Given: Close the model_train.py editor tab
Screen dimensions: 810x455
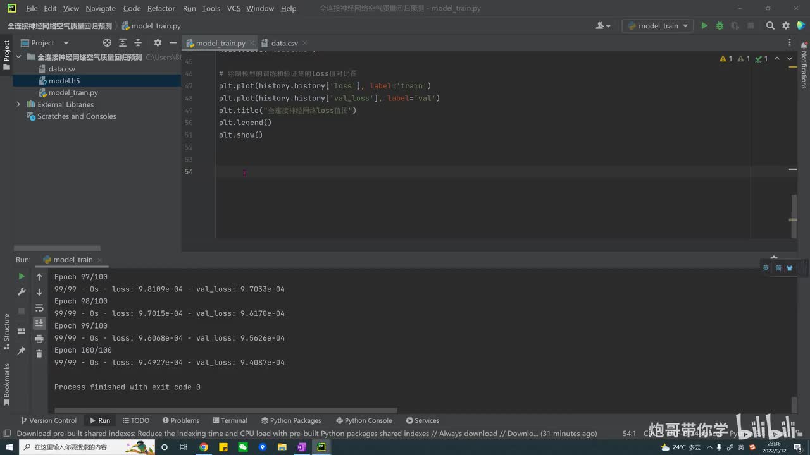Looking at the screenshot, I should point(253,43).
